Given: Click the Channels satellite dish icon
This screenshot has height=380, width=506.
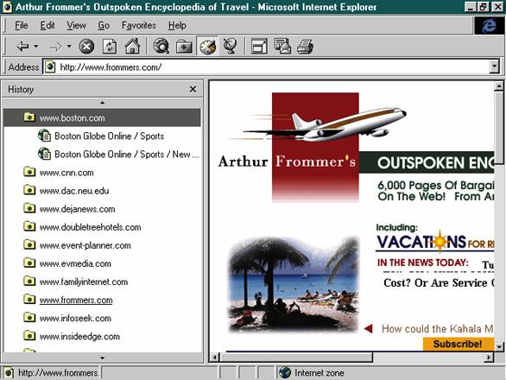Looking at the screenshot, I should tap(231, 46).
